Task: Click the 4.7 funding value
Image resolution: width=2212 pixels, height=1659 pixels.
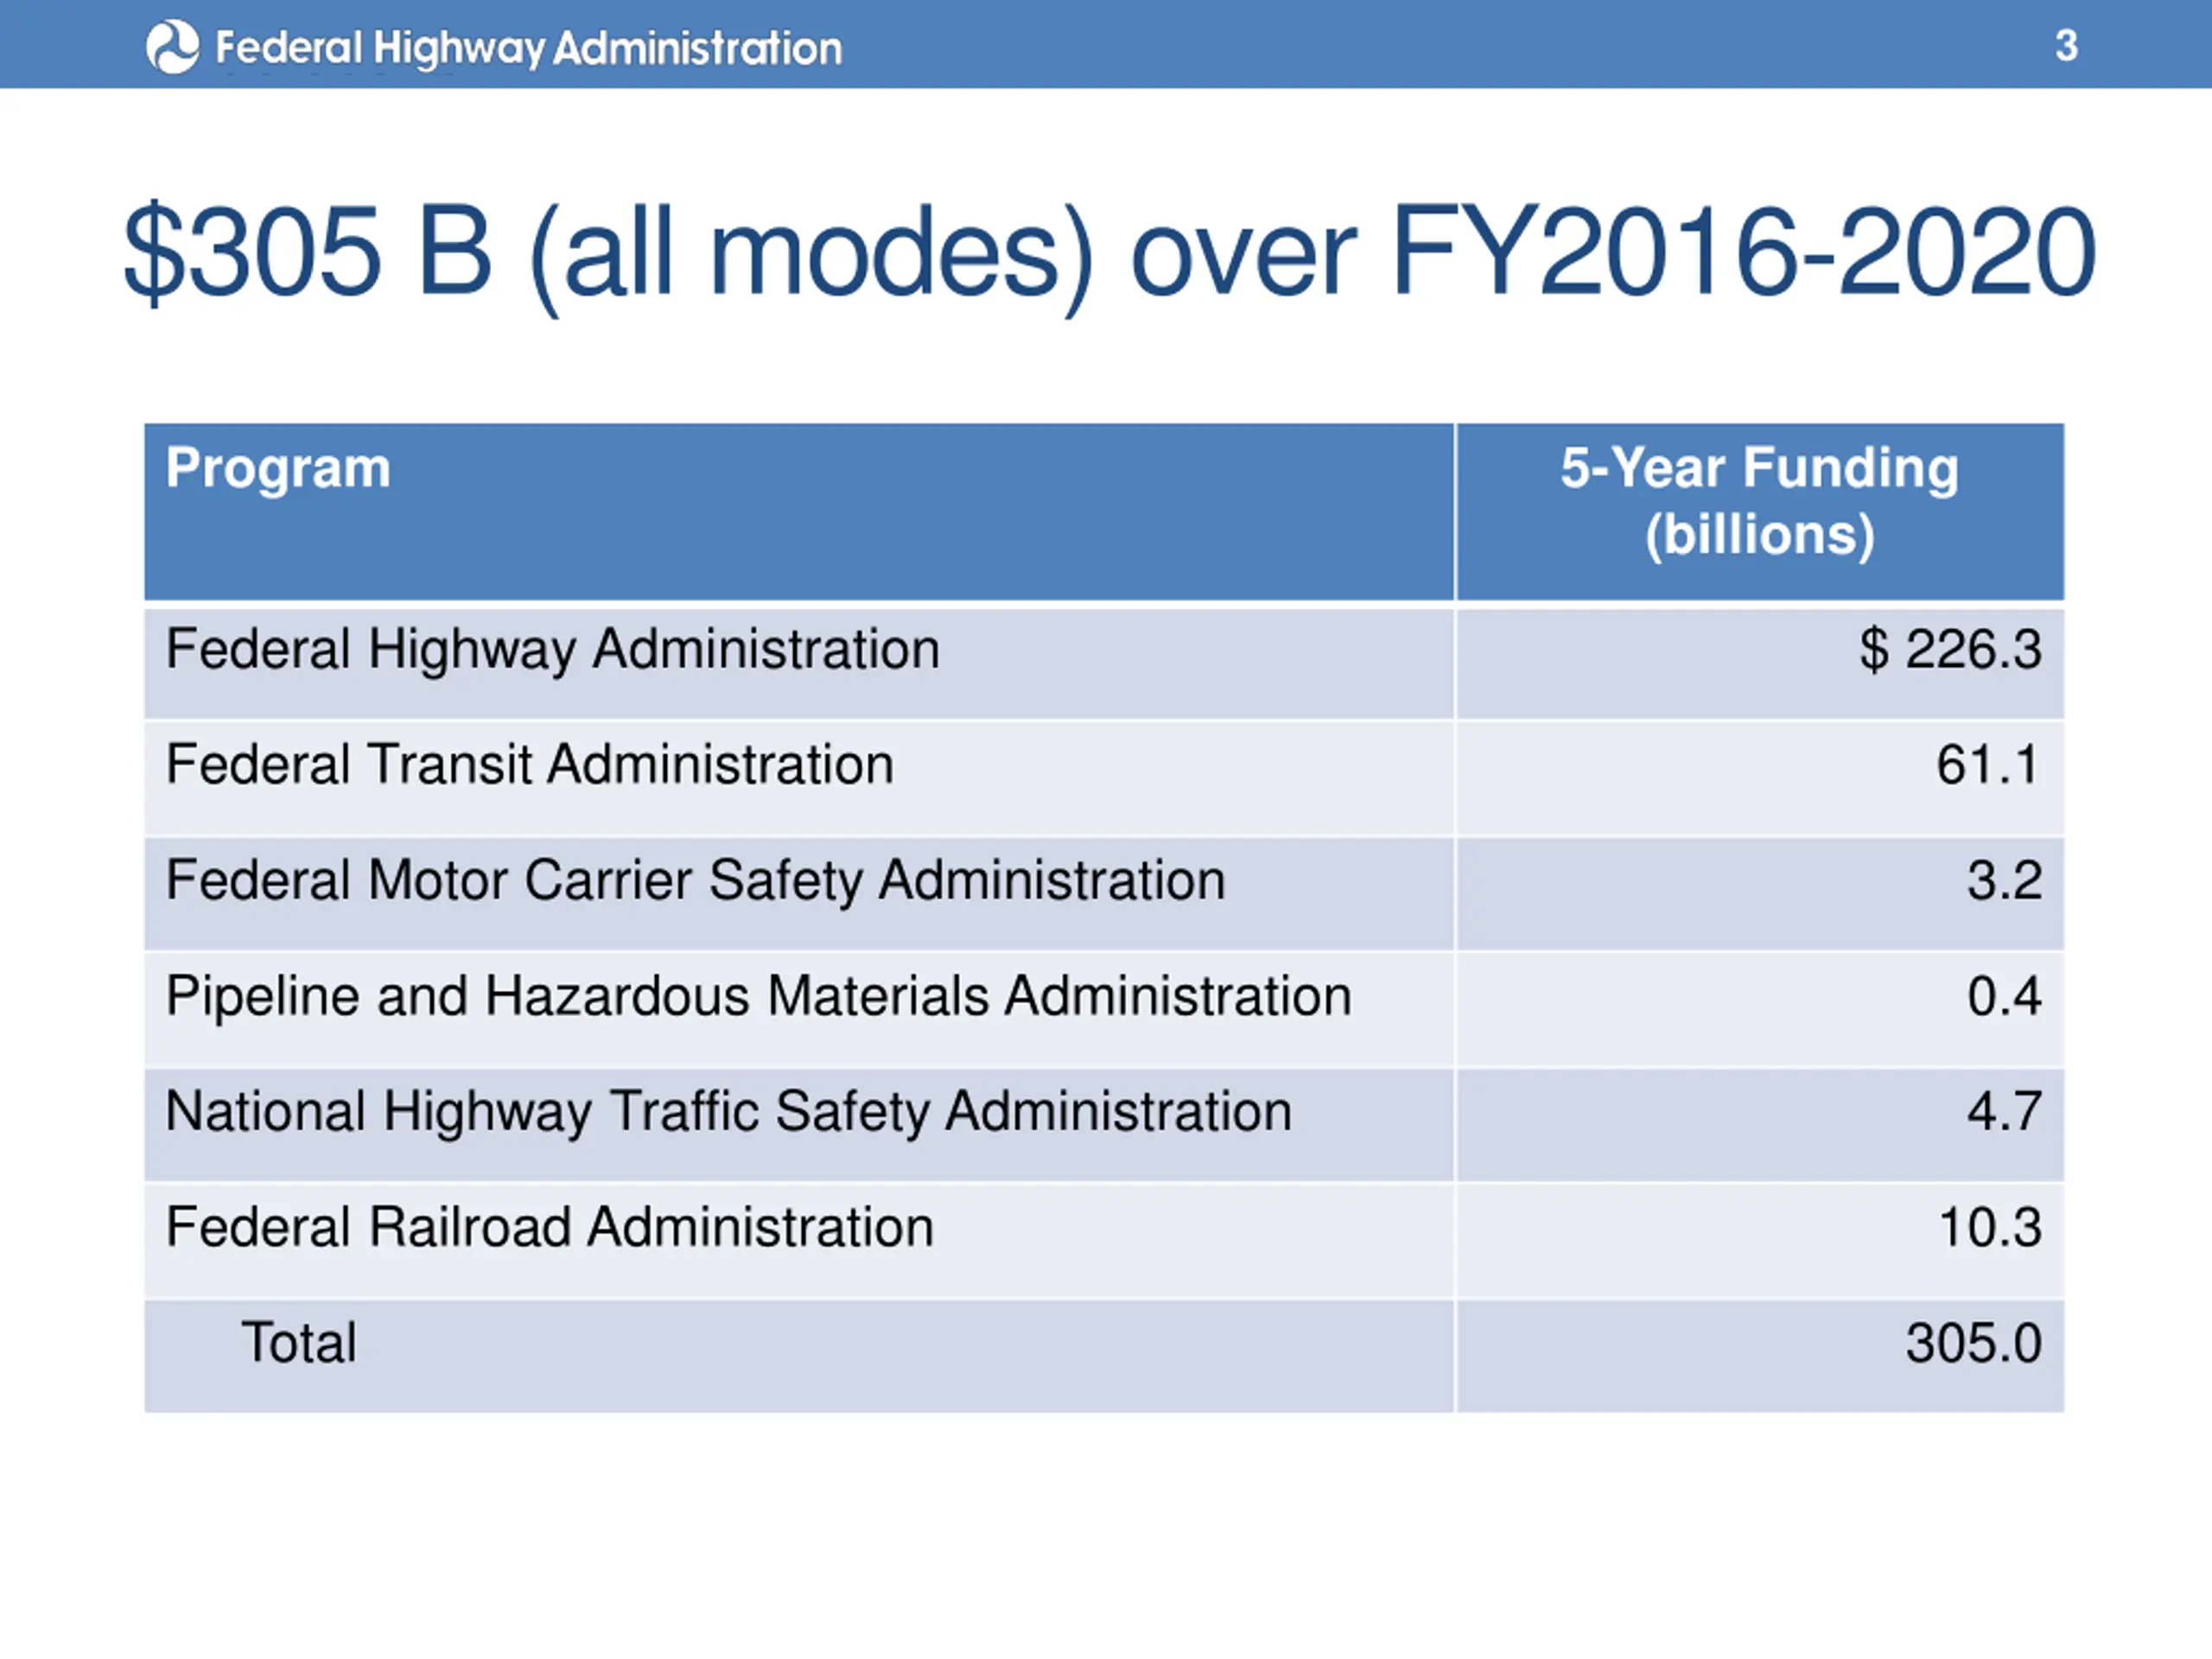Action: (x=2003, y=1112)
